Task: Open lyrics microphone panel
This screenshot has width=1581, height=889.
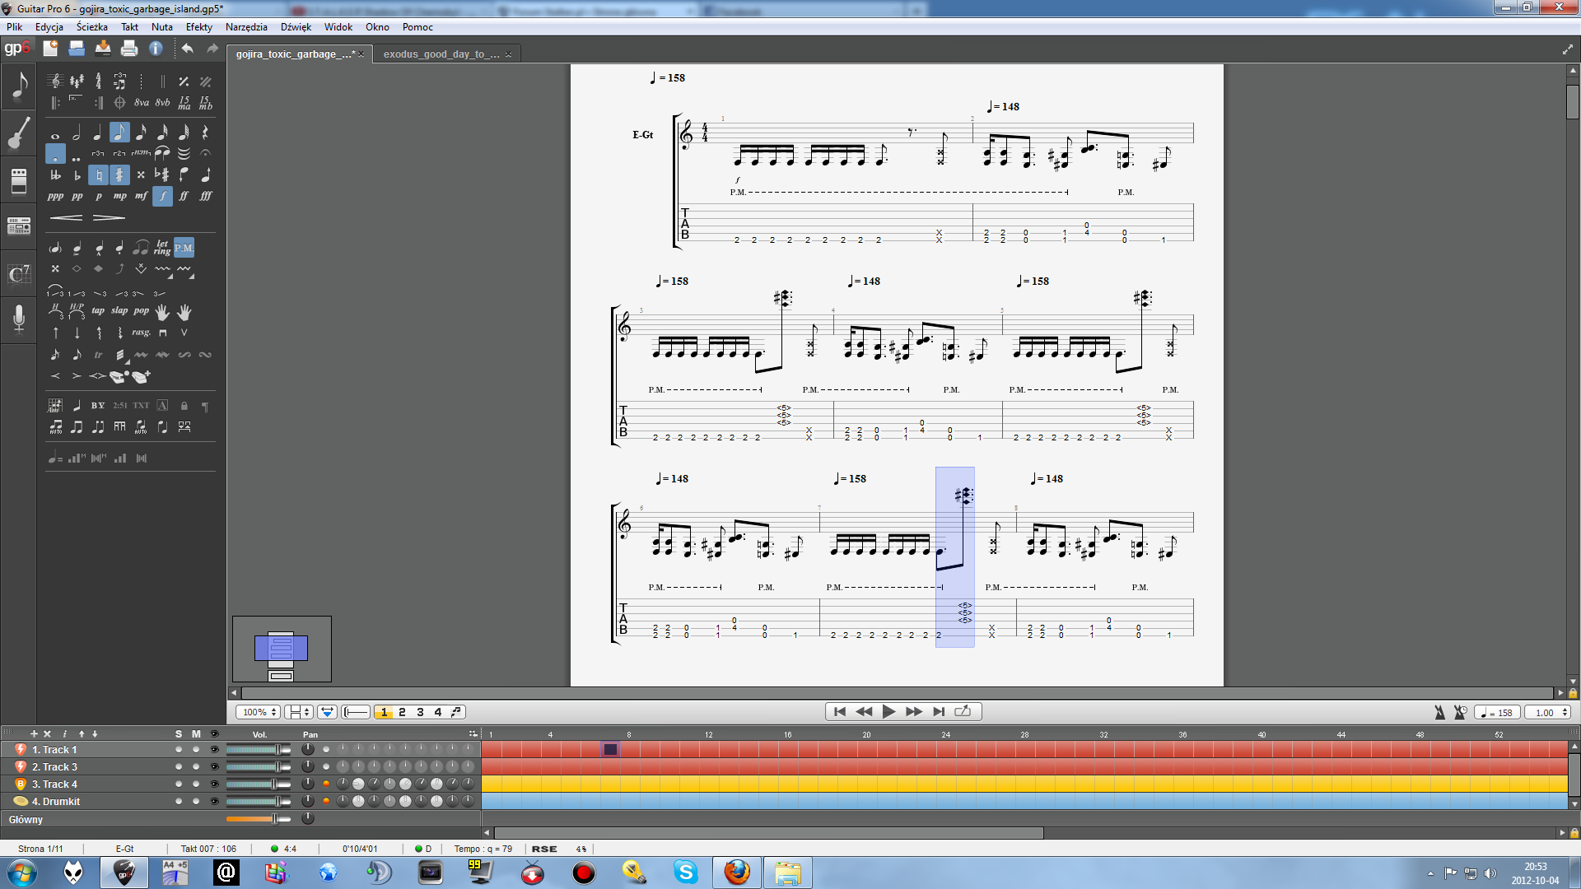Action: (19, 318)
